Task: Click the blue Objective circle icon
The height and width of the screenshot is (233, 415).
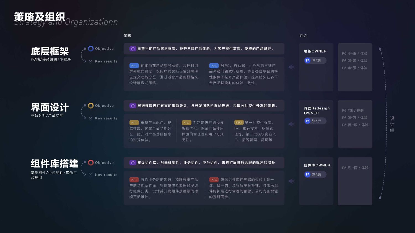Action: 91,49
